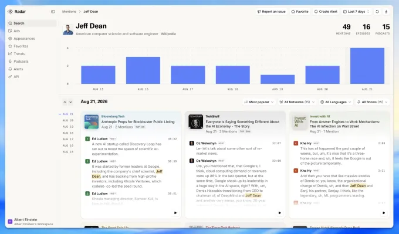Open Ads in the sidebar
This screenshot has width=399, height=234.
[32, 30]
